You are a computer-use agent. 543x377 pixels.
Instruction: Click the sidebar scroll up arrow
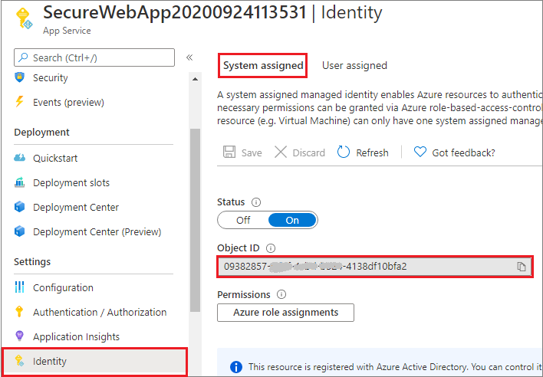pyautogui.click(x=196, y=79)
